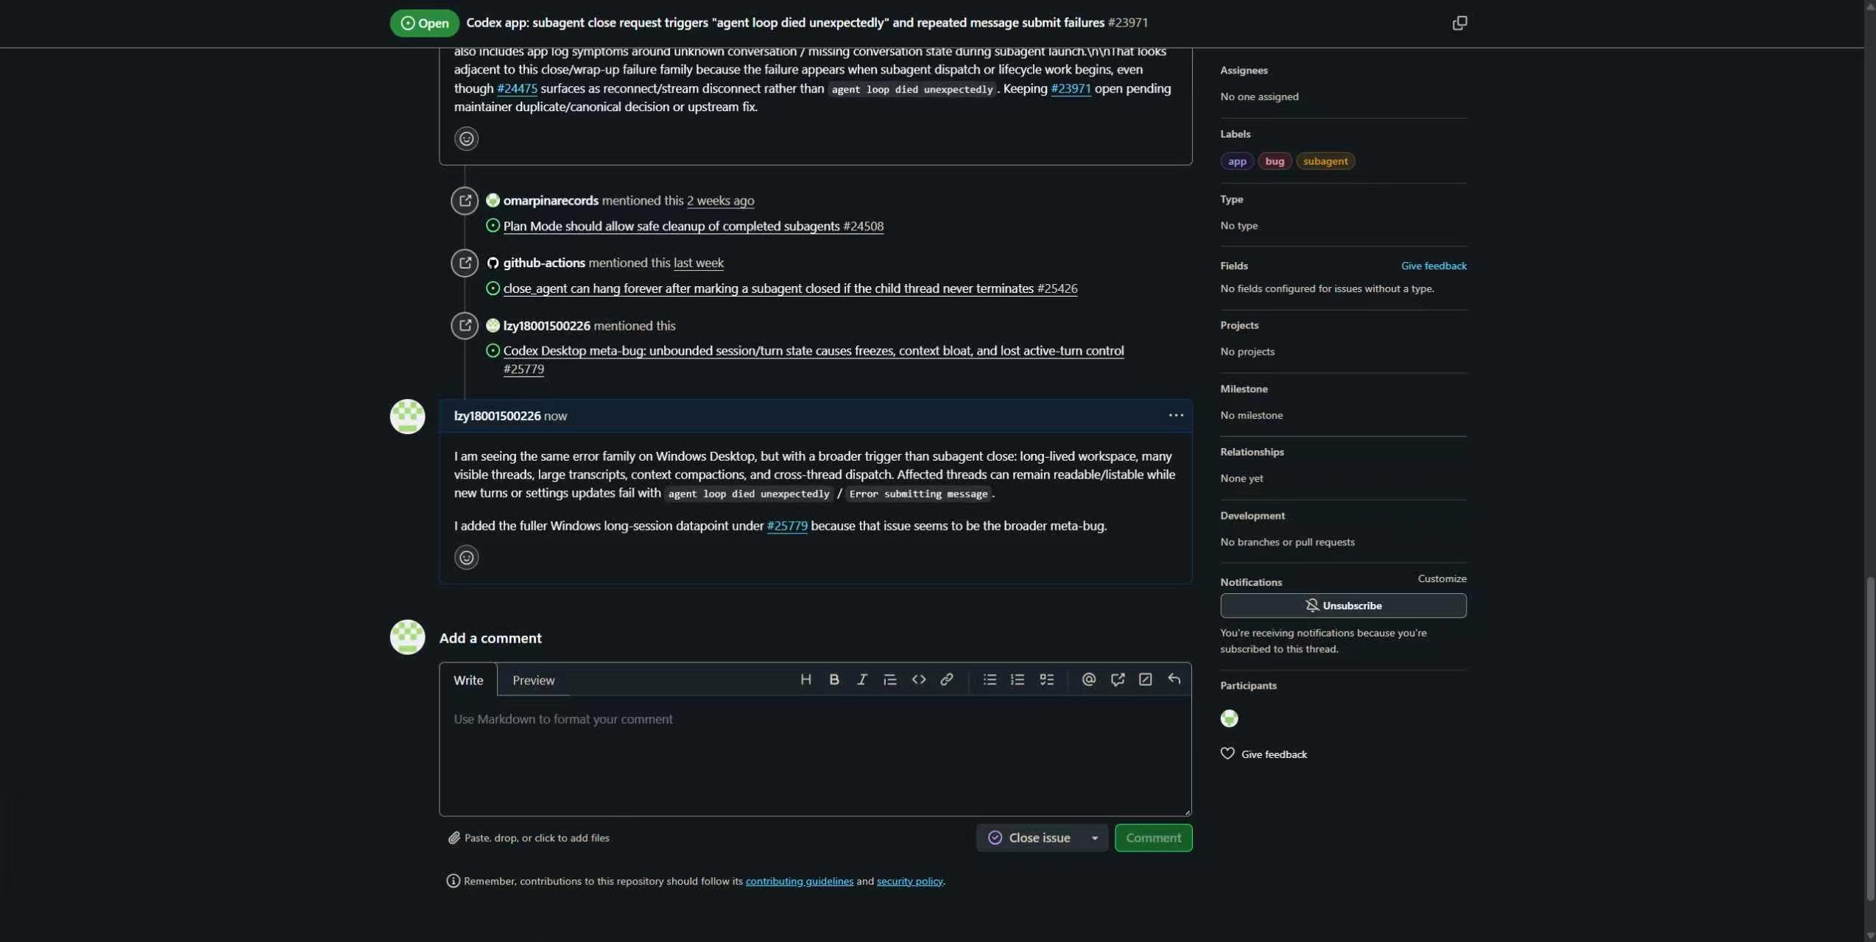The width and height of the screenshot is (1876, 942).
Task: Expand the Close issue dropdown arrow
Action: [x=1094, y=837]
